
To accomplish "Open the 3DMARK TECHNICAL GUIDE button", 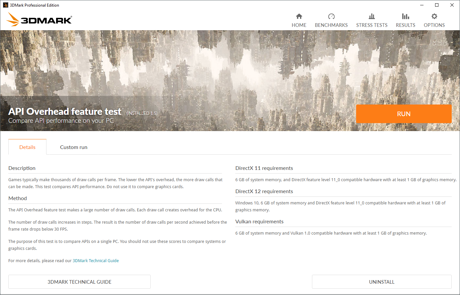I will 79,282.
